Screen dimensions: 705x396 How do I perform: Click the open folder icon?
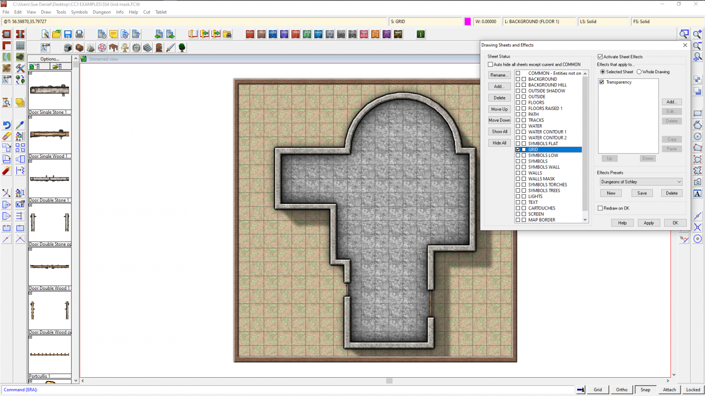coord(56,34)
